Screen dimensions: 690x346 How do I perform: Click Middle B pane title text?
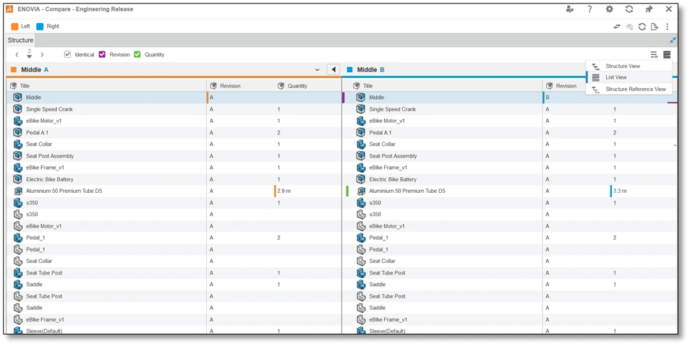(370, 70)
